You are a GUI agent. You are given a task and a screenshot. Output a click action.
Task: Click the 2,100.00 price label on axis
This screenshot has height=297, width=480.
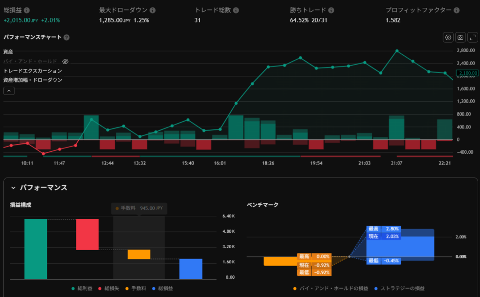click(467, 73)
